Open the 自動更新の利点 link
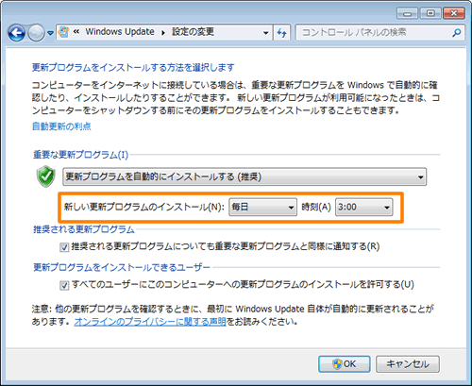 coord(61,126)
